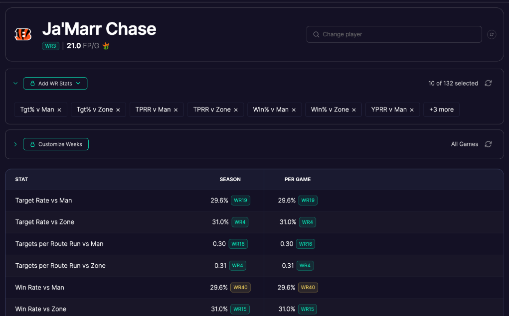Open the Add WR Stats dropdown
509x316 pixels.
point(55,83)
